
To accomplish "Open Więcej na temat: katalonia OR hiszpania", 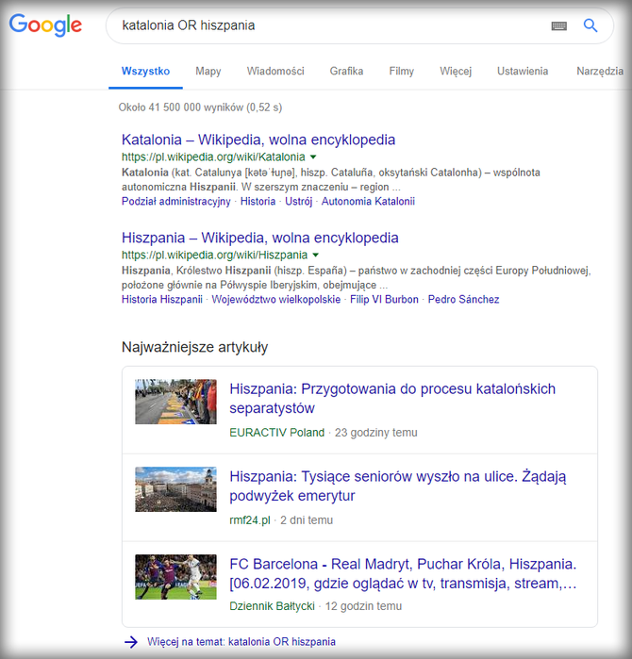I will (241, 642).
